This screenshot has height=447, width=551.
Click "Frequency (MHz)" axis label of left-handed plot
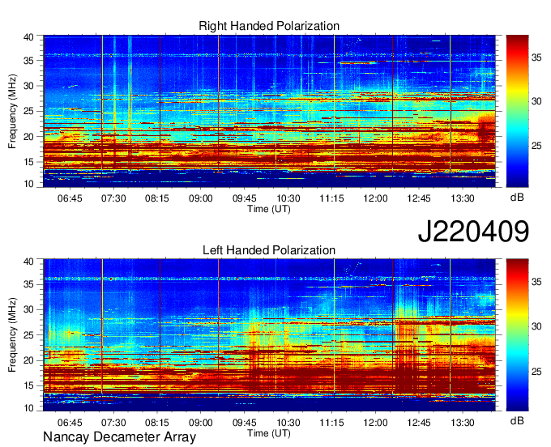[x=12, y=335]
